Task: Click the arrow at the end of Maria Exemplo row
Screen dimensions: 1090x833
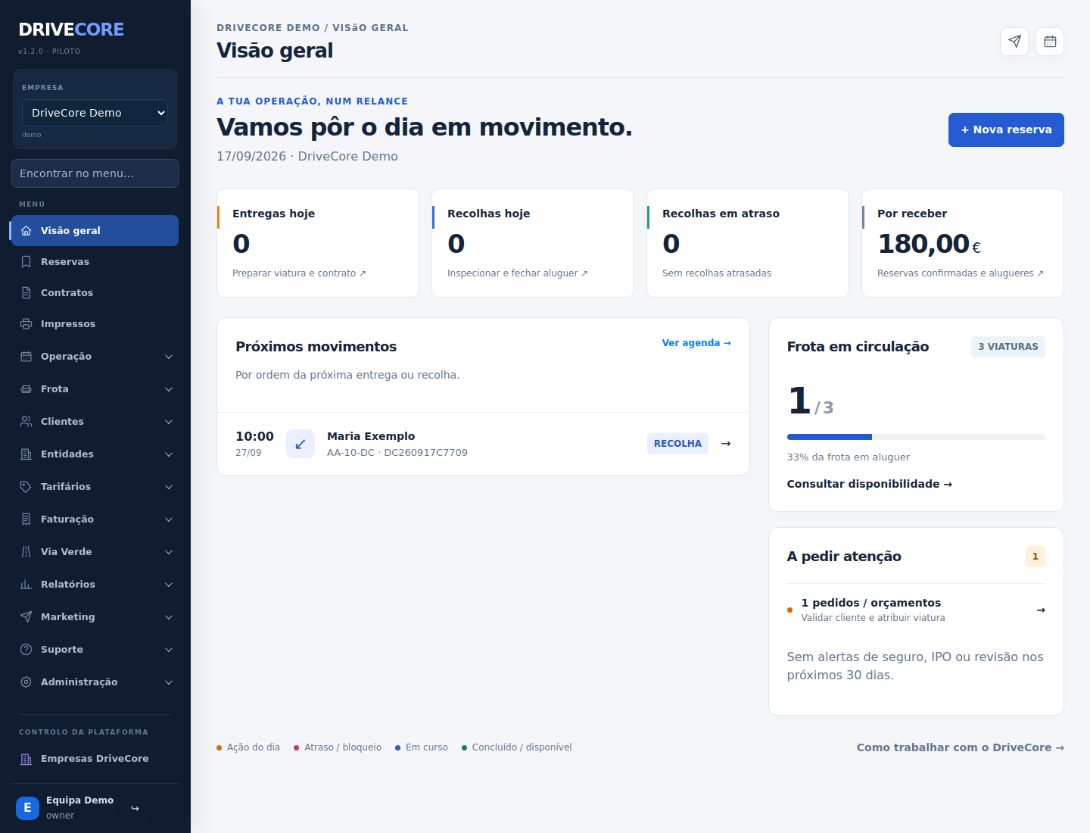Action: pos(726,444)
